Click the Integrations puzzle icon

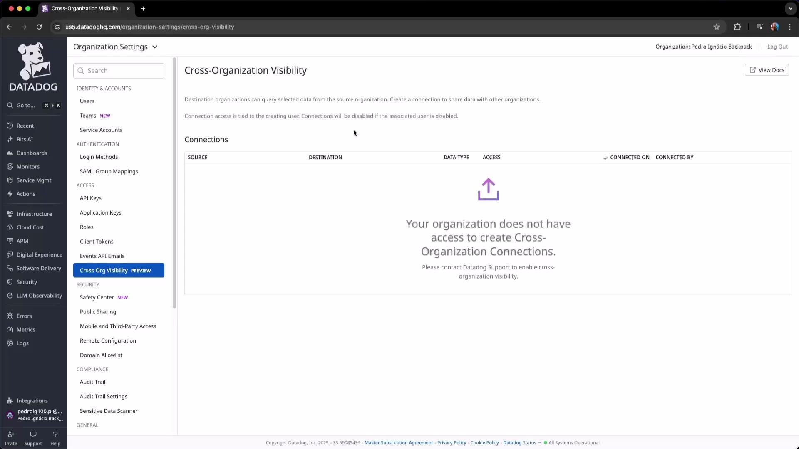click(10, 401)
